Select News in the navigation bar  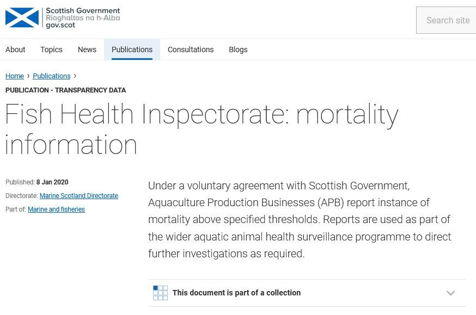click(87, 50)
